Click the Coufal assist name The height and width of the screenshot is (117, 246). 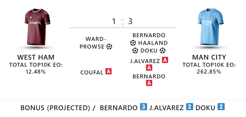[92, 72]
